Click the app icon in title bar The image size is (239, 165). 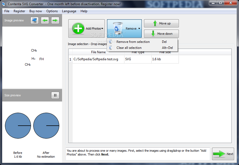click(x=4, y=4)
